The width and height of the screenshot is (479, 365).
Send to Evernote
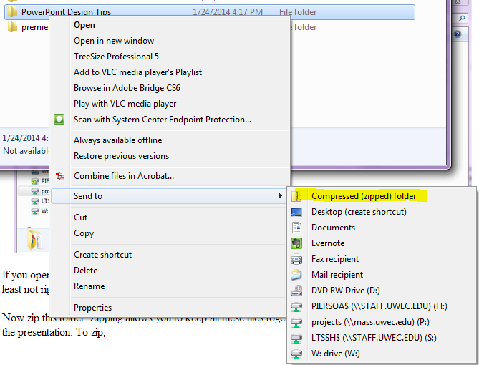point(328,243)
